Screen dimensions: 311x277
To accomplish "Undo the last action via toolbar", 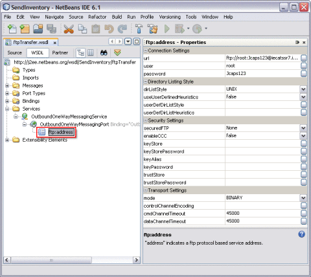I will [109, 28].
